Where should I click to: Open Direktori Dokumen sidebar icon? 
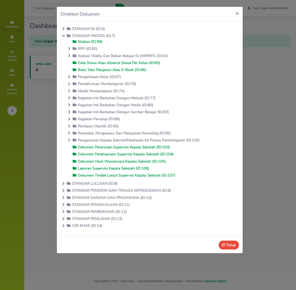(x=12, y=88)
